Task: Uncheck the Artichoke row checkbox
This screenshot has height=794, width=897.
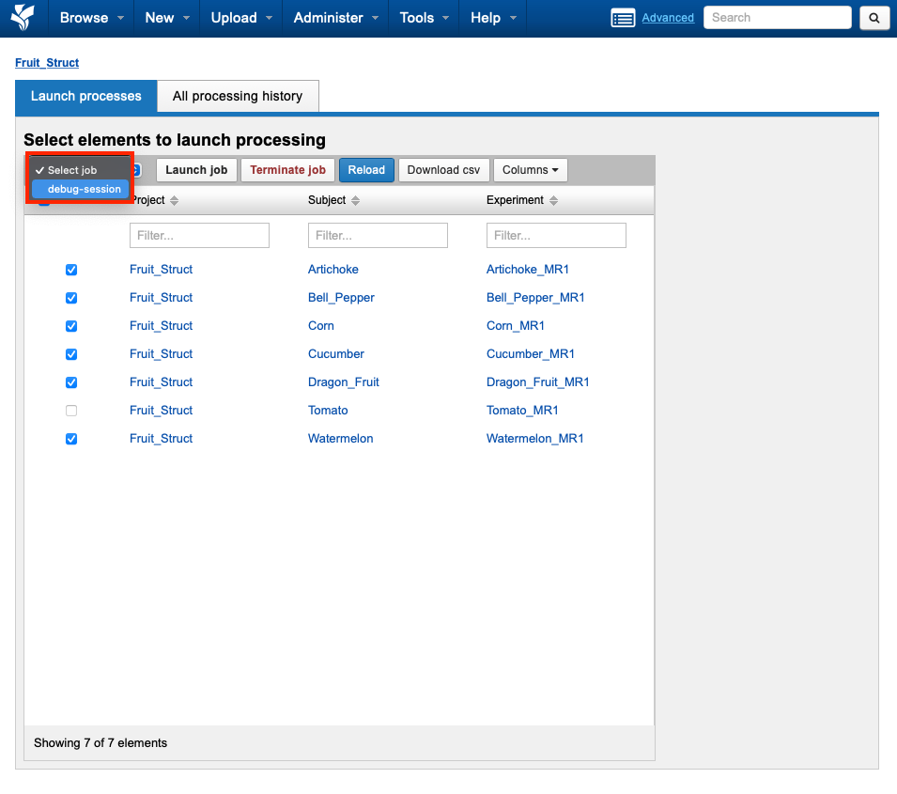Action: click(x=71, y=270)
